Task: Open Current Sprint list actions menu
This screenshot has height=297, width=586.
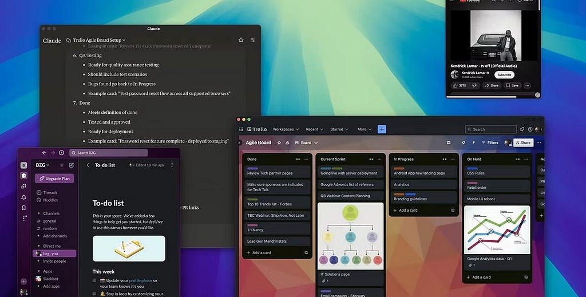Action: pyautogui.click(x=379, y=159)
